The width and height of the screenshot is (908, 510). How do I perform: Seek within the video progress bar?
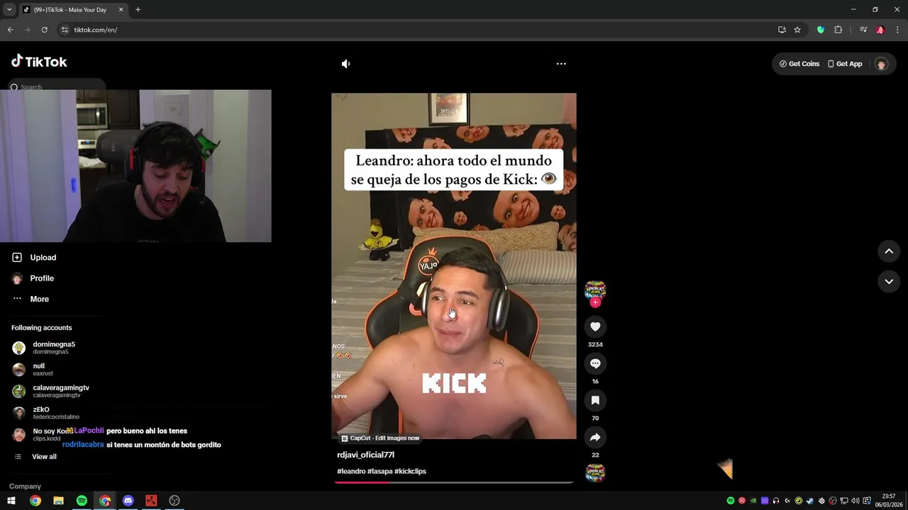click(453, 482)
